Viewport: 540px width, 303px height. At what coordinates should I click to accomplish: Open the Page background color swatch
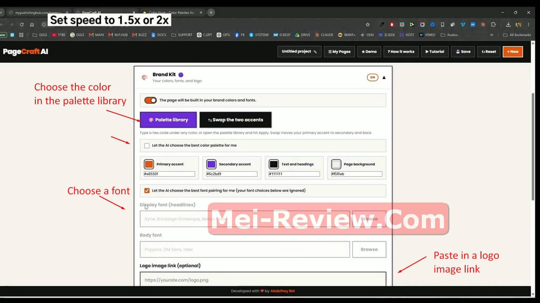[x=336, y=164]
